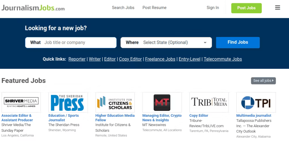The height and width of the screenshot is (141, 289).
Task: Expand the Select State dropdown
Action: tap(166, 42)
